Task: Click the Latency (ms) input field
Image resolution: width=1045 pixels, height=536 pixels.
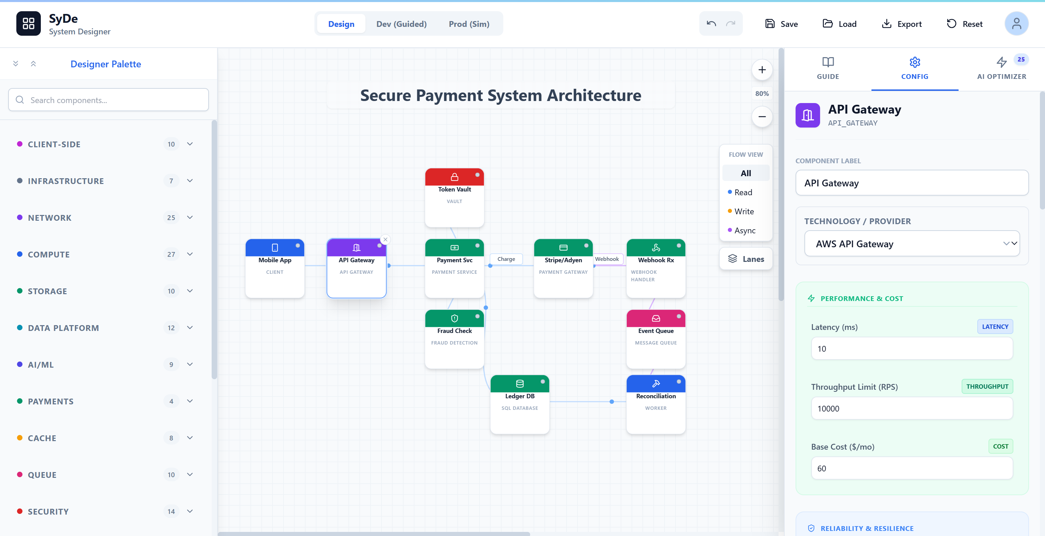Action: click(x=911, y=348)
